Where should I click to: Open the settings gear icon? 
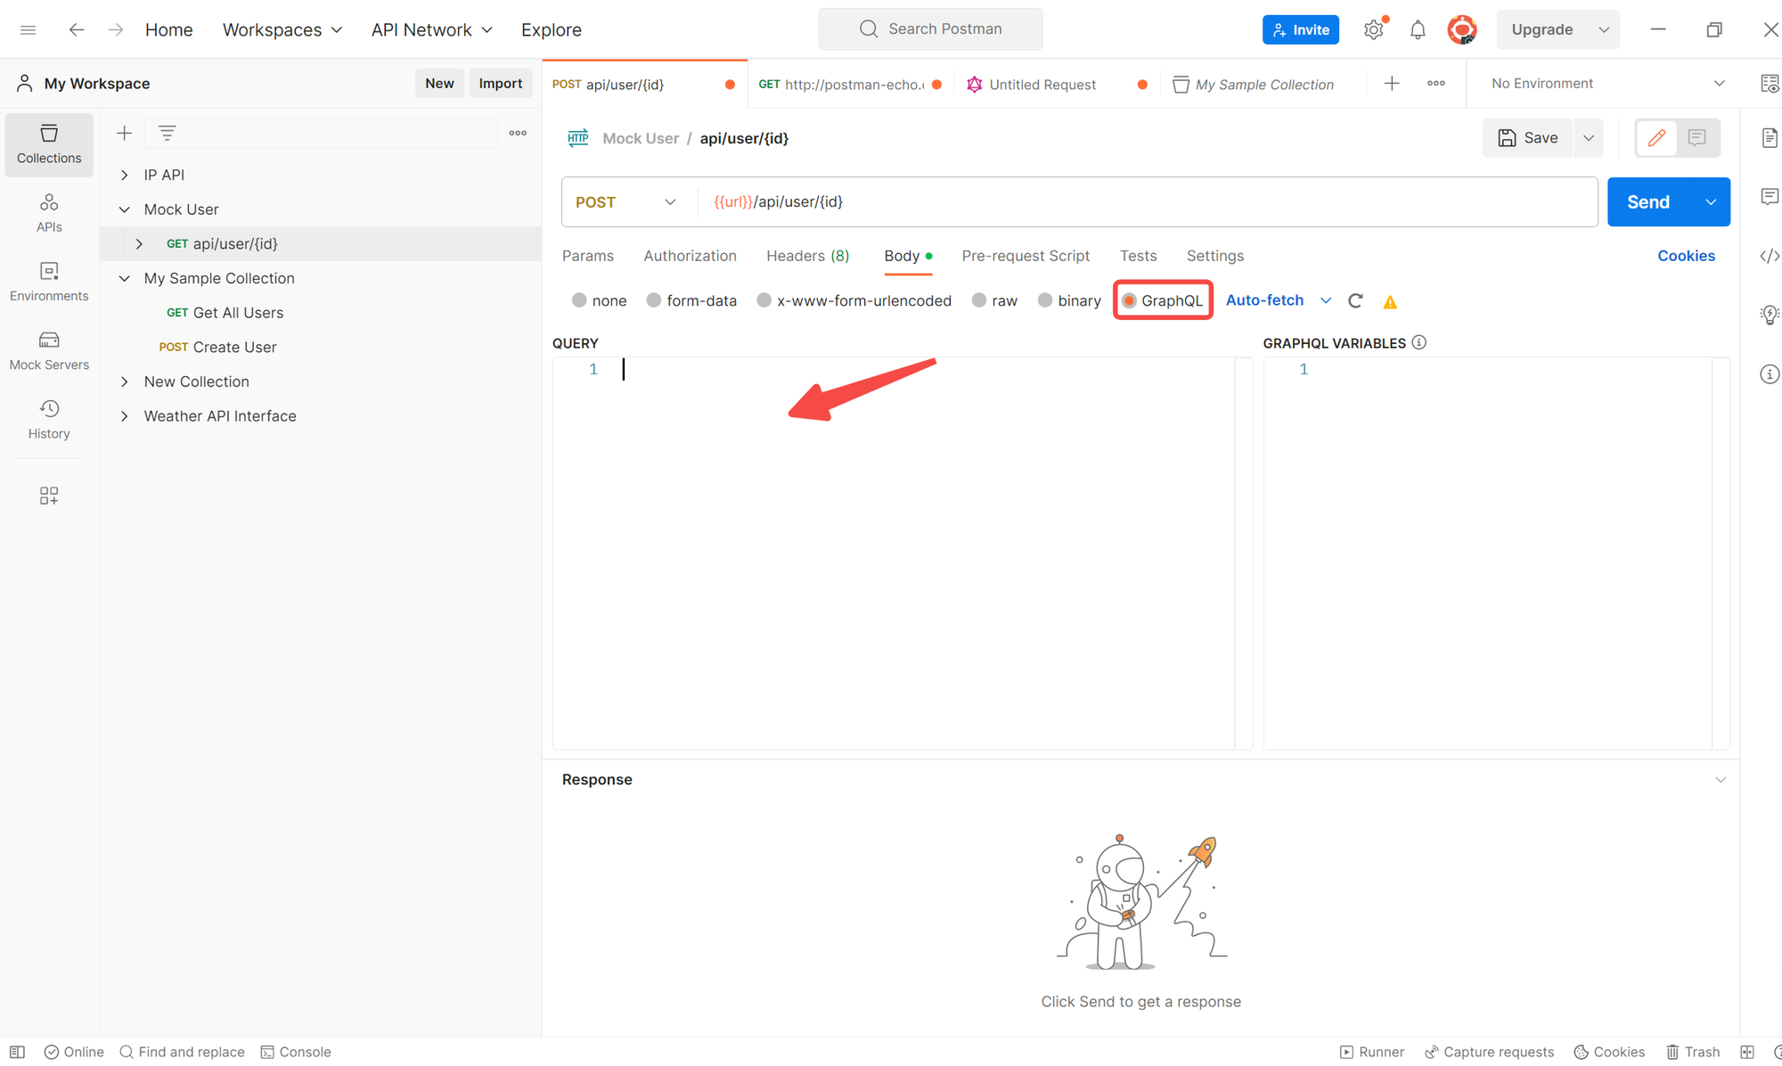coord(1373,29)
